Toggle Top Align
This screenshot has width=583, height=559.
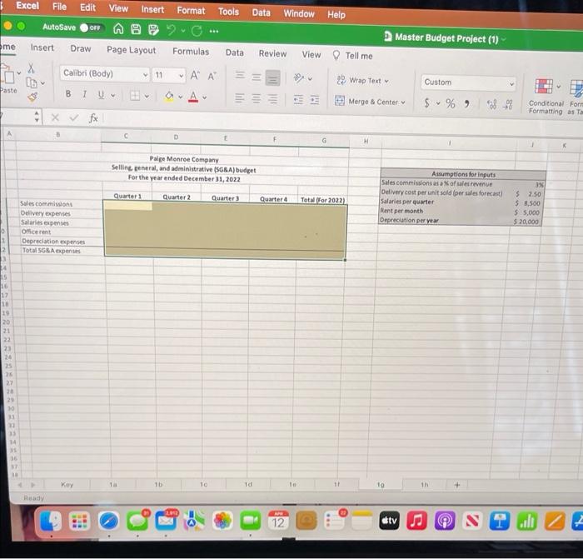click(x=240, y=76)
